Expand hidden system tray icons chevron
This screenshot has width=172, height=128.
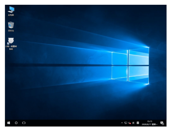coord(122,123)
